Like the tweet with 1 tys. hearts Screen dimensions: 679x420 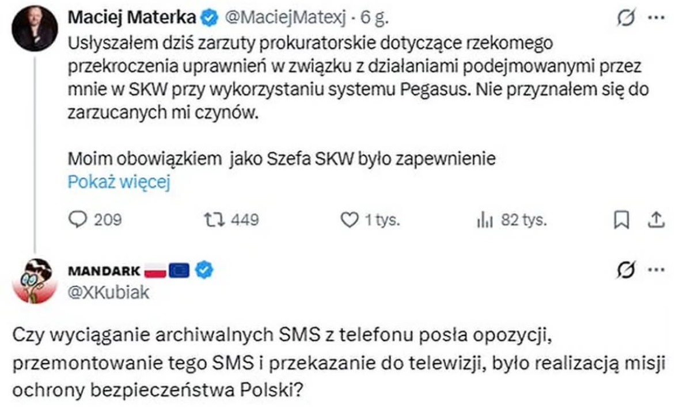[347, 220]
